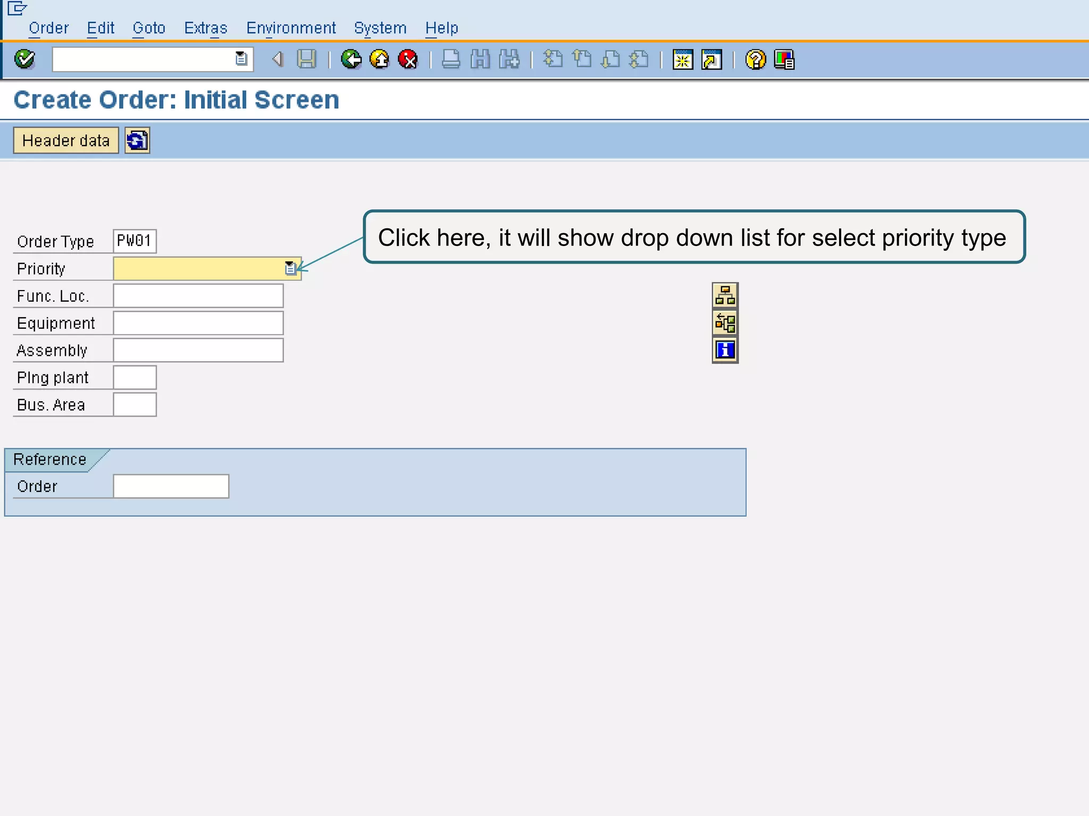Click the Generate Shortcut icon
1089x816 pixels.
[712, 59]
